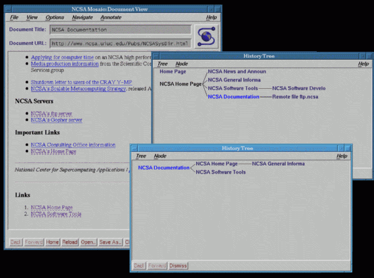
Task: Select NCSA General Informa node in rear tree
Action: pos(235,80)
